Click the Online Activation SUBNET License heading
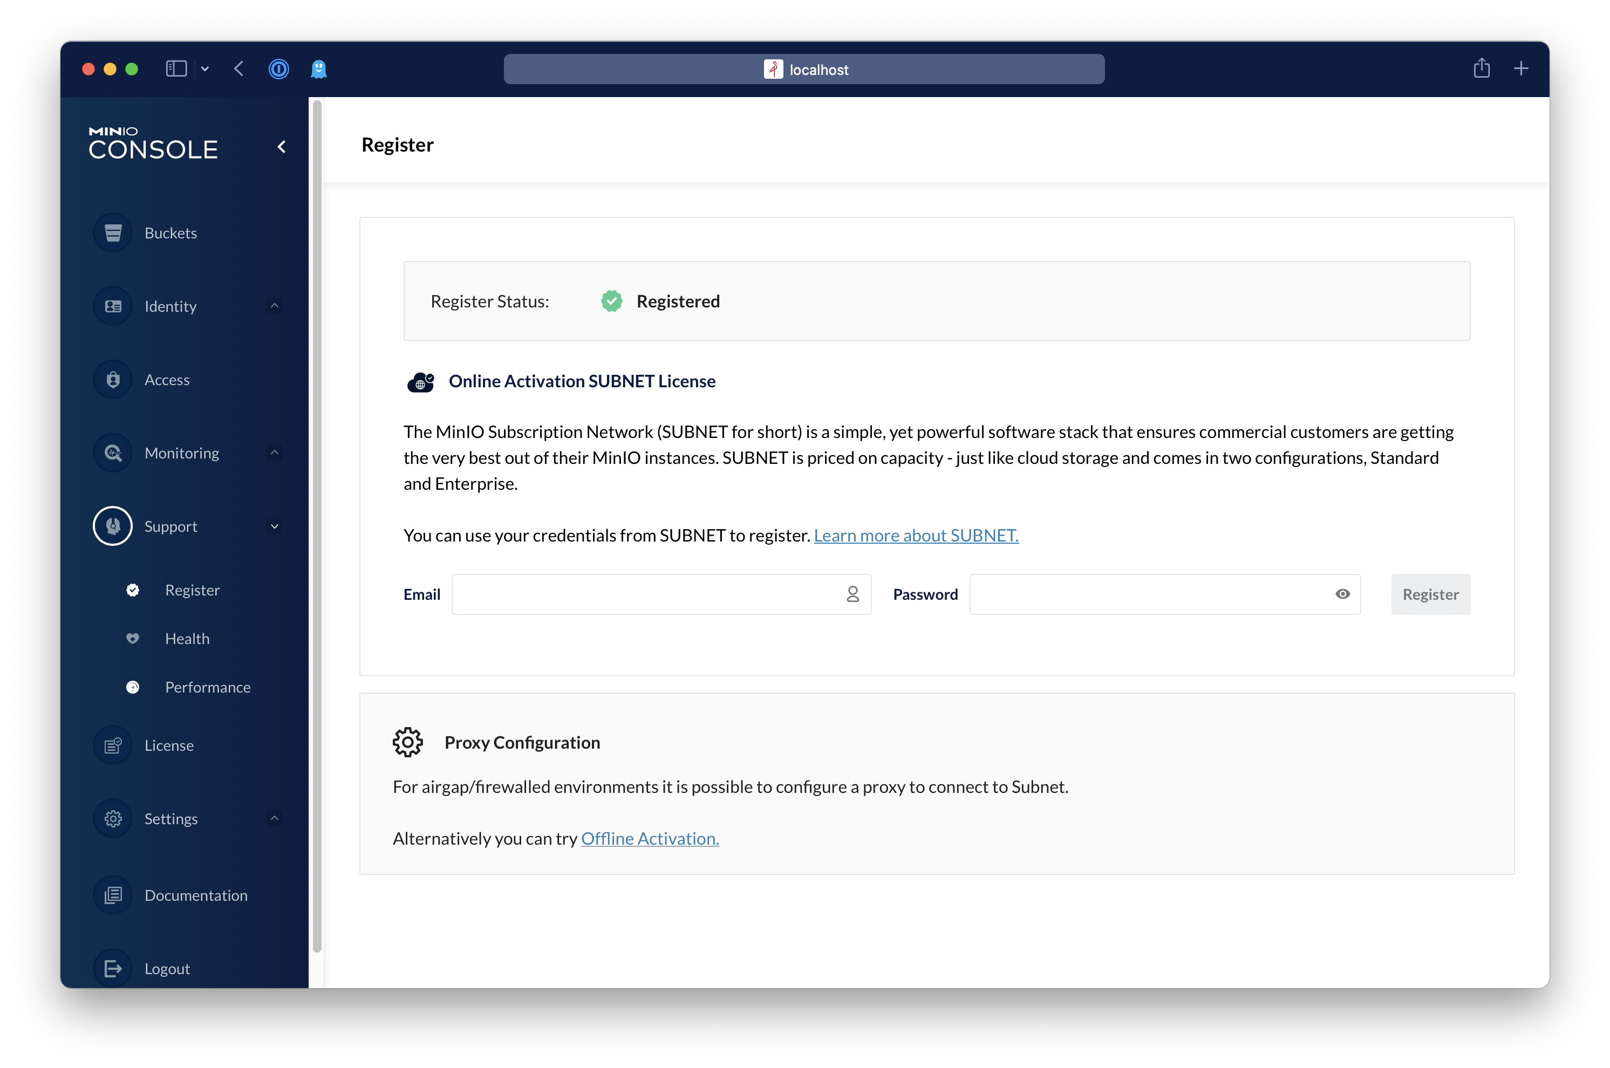 582,381
